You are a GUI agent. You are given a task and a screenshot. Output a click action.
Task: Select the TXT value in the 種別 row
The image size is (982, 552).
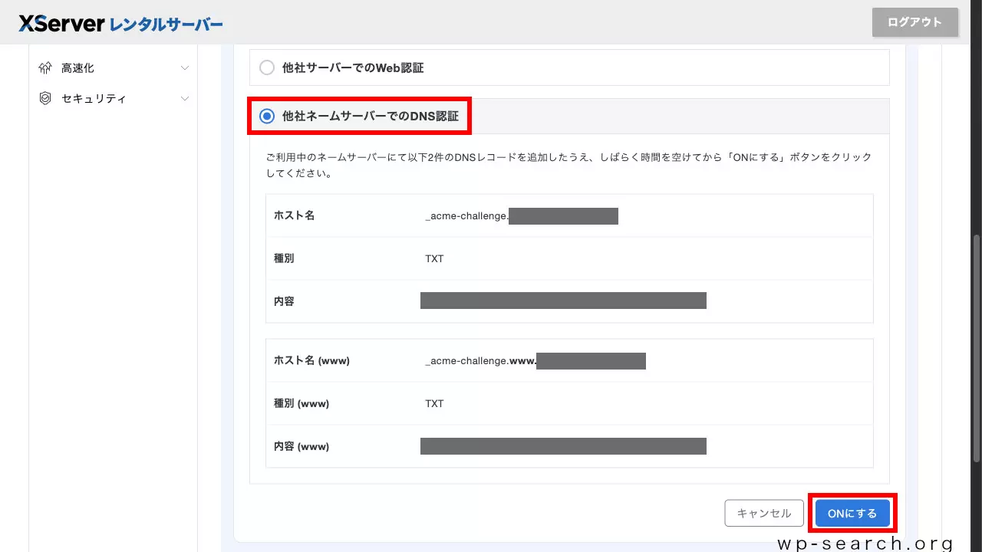[434, 258]
